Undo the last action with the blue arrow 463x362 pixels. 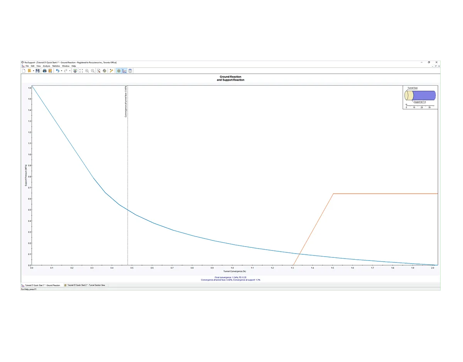pyautogui.click(x=57, y=71)
